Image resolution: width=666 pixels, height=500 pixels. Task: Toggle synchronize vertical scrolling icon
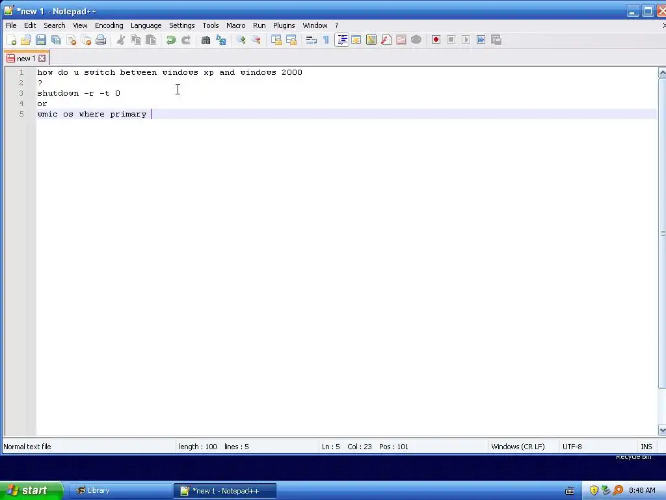(x=276, y=40)
